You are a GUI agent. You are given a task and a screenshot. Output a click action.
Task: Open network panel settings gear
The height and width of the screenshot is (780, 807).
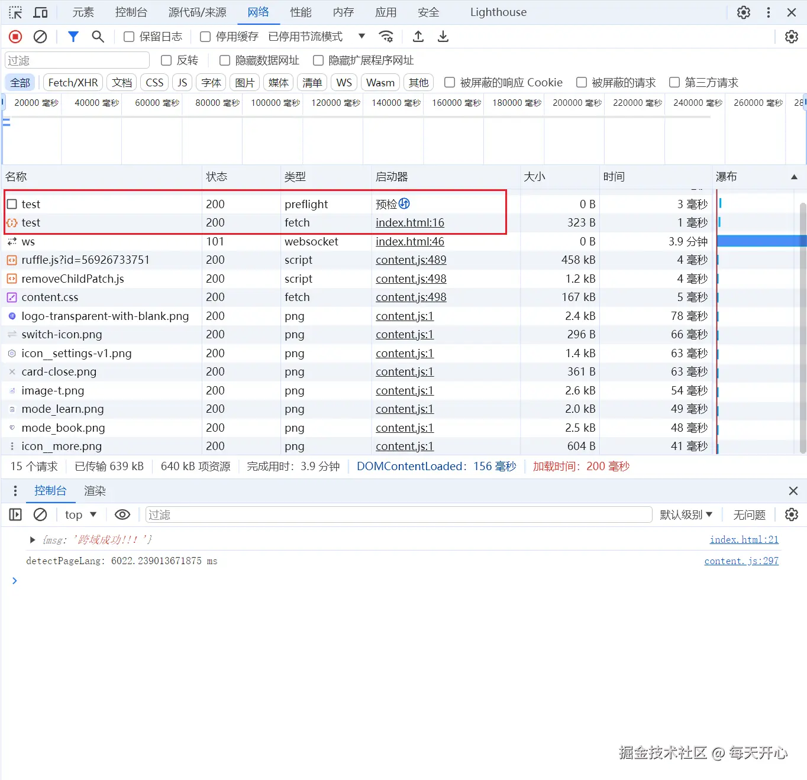792,37
